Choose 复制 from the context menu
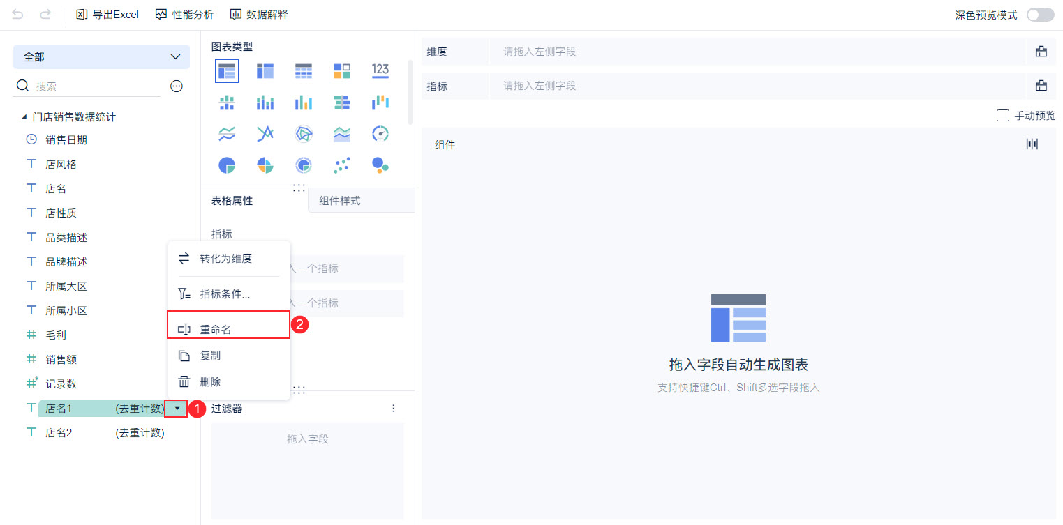The height and width of the screenshot is (525, 1063). coord(229,356)
